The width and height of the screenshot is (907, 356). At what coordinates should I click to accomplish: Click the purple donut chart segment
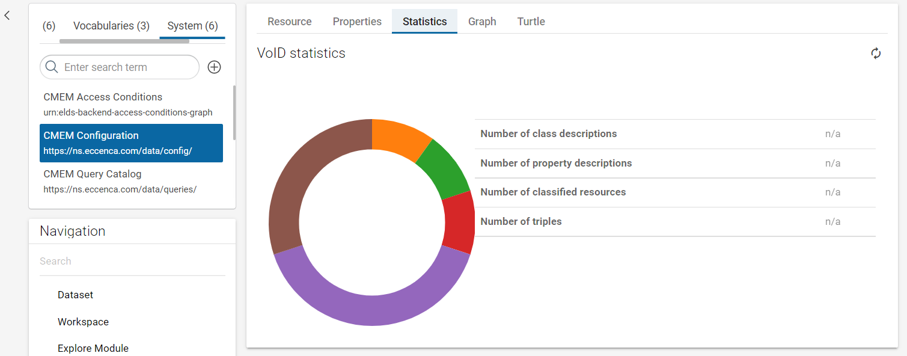tap(372, 310)
